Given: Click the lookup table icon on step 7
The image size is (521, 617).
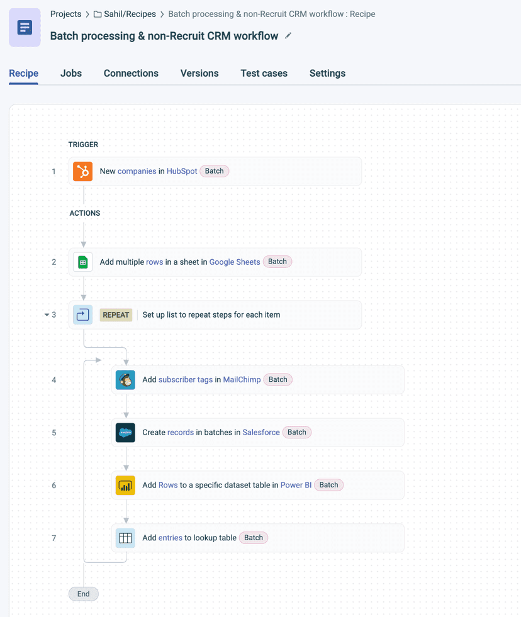Looking at the screenshot, I should 125,537.
